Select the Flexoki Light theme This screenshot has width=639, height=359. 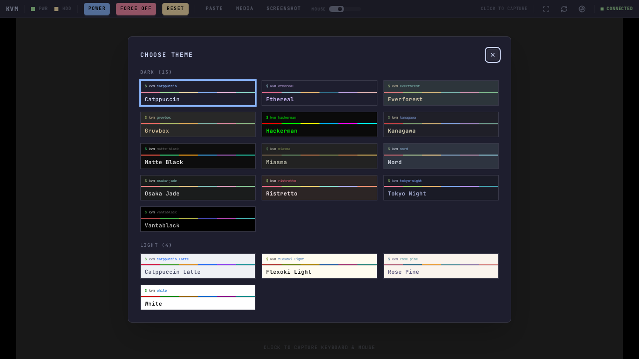coord(319,265)
